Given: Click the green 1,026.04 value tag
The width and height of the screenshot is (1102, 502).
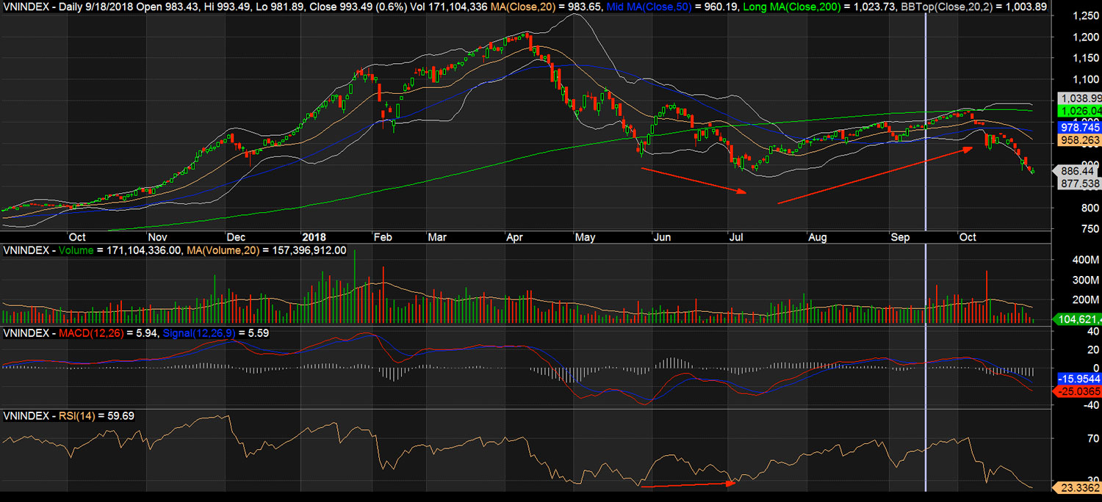Looking at the screenshot, I should (1079, 111).
